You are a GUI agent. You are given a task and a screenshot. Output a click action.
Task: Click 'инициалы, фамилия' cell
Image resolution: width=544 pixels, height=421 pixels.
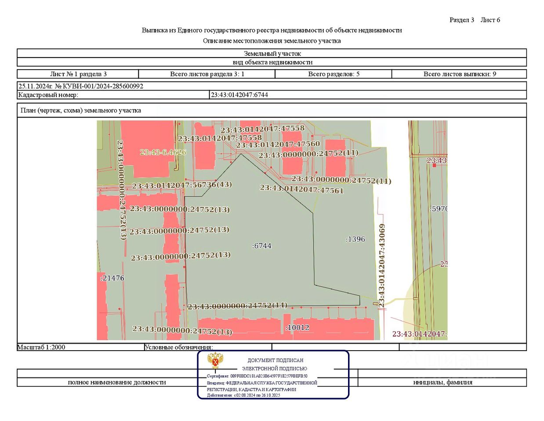point(442,382)
